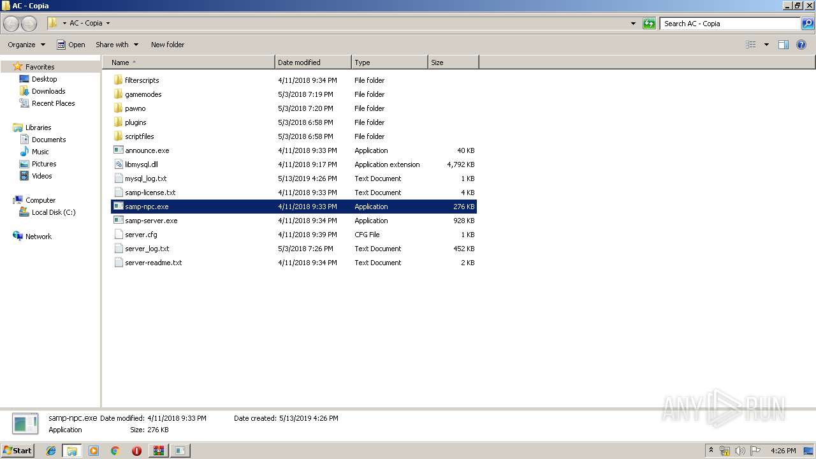Open Downloads in navigation pane
Screen dimensions: 816x459
tap(48, 91)
